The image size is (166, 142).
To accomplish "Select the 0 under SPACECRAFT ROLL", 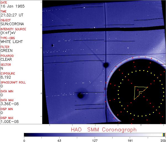I will coord(2,86).
